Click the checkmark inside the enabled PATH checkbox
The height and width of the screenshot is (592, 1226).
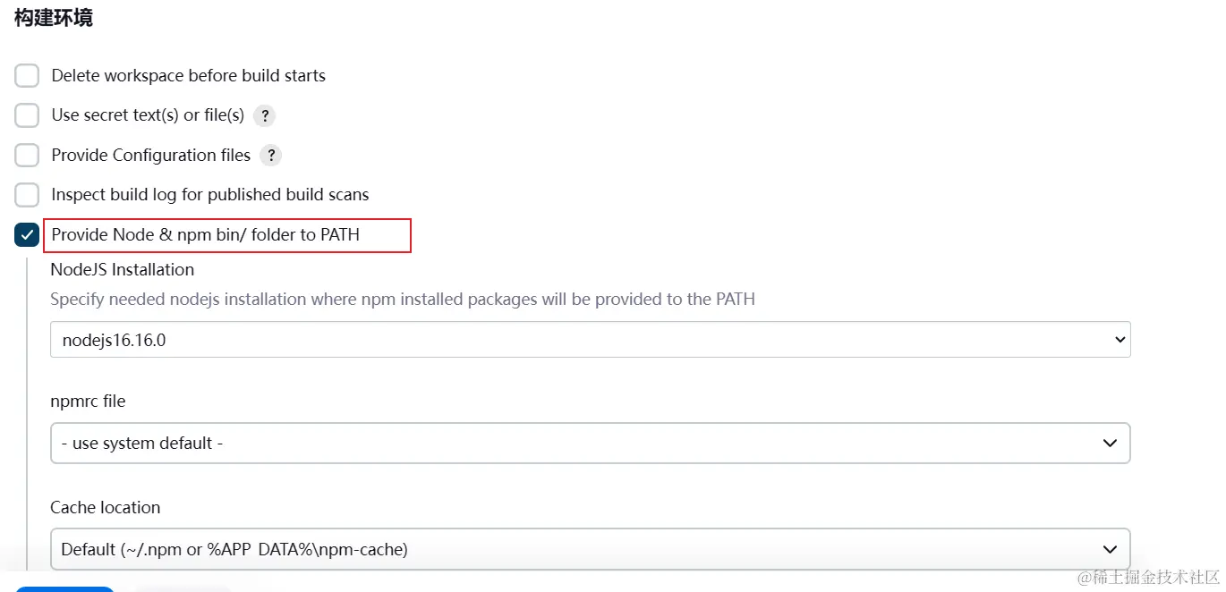point(26,234)
